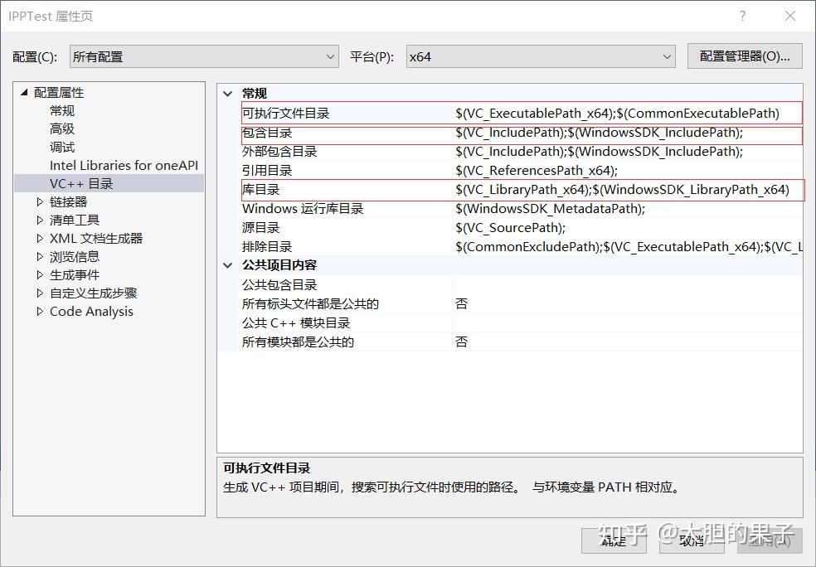Collapse the 常规 section
The height and width of the screenshot is (567, 816).
(x=227, y=93)
